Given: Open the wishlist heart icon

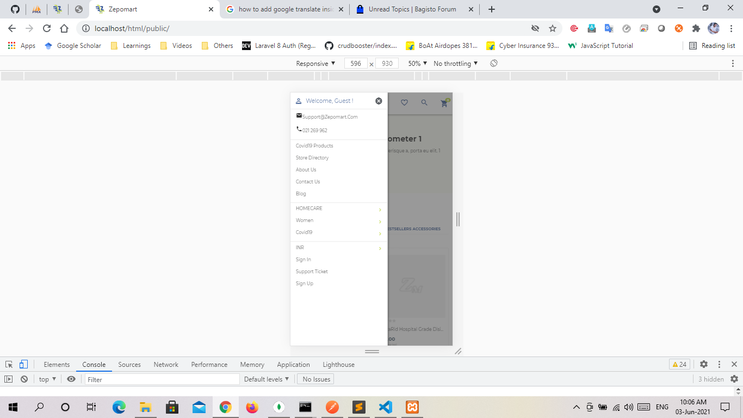Looking at the screenshot, I should (x=404, y=102).
